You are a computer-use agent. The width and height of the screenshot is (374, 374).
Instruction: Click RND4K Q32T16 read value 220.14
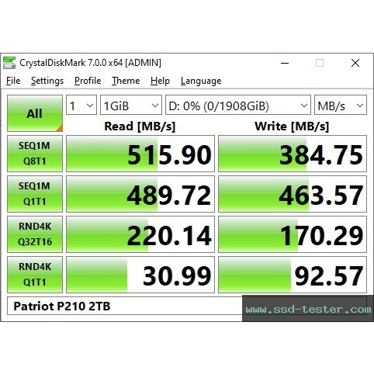coord(140,234)
